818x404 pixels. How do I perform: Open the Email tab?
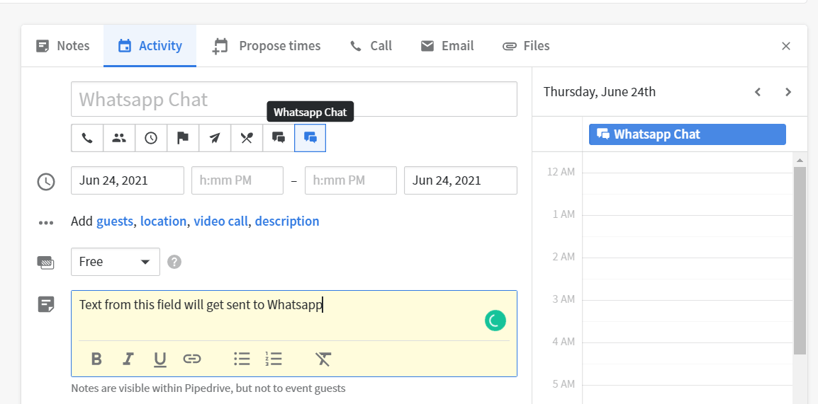click(x=447, y=46)
